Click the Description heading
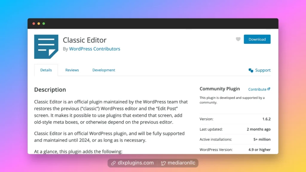Screen dimensions: 306x172 [50, 90]
